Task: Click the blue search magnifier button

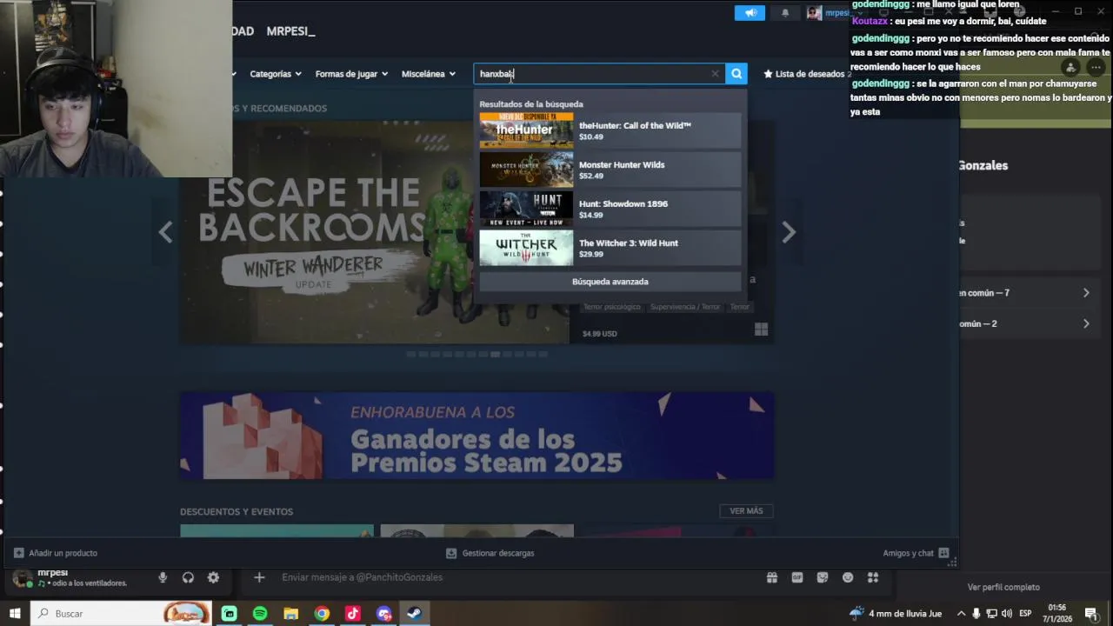Action: tap(736, 74)
